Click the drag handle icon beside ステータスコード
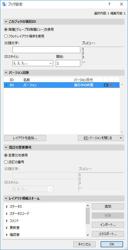The height and width of the screenshot is (250, 128). [x=7, y=214]
